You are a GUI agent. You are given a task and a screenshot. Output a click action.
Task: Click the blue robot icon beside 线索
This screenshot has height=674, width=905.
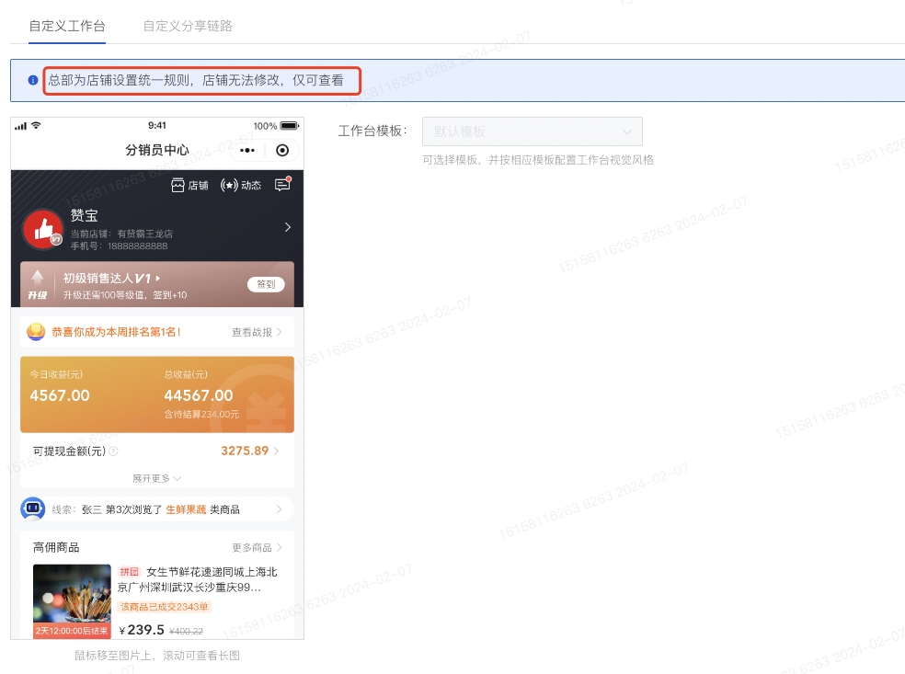tap(33, 509)
